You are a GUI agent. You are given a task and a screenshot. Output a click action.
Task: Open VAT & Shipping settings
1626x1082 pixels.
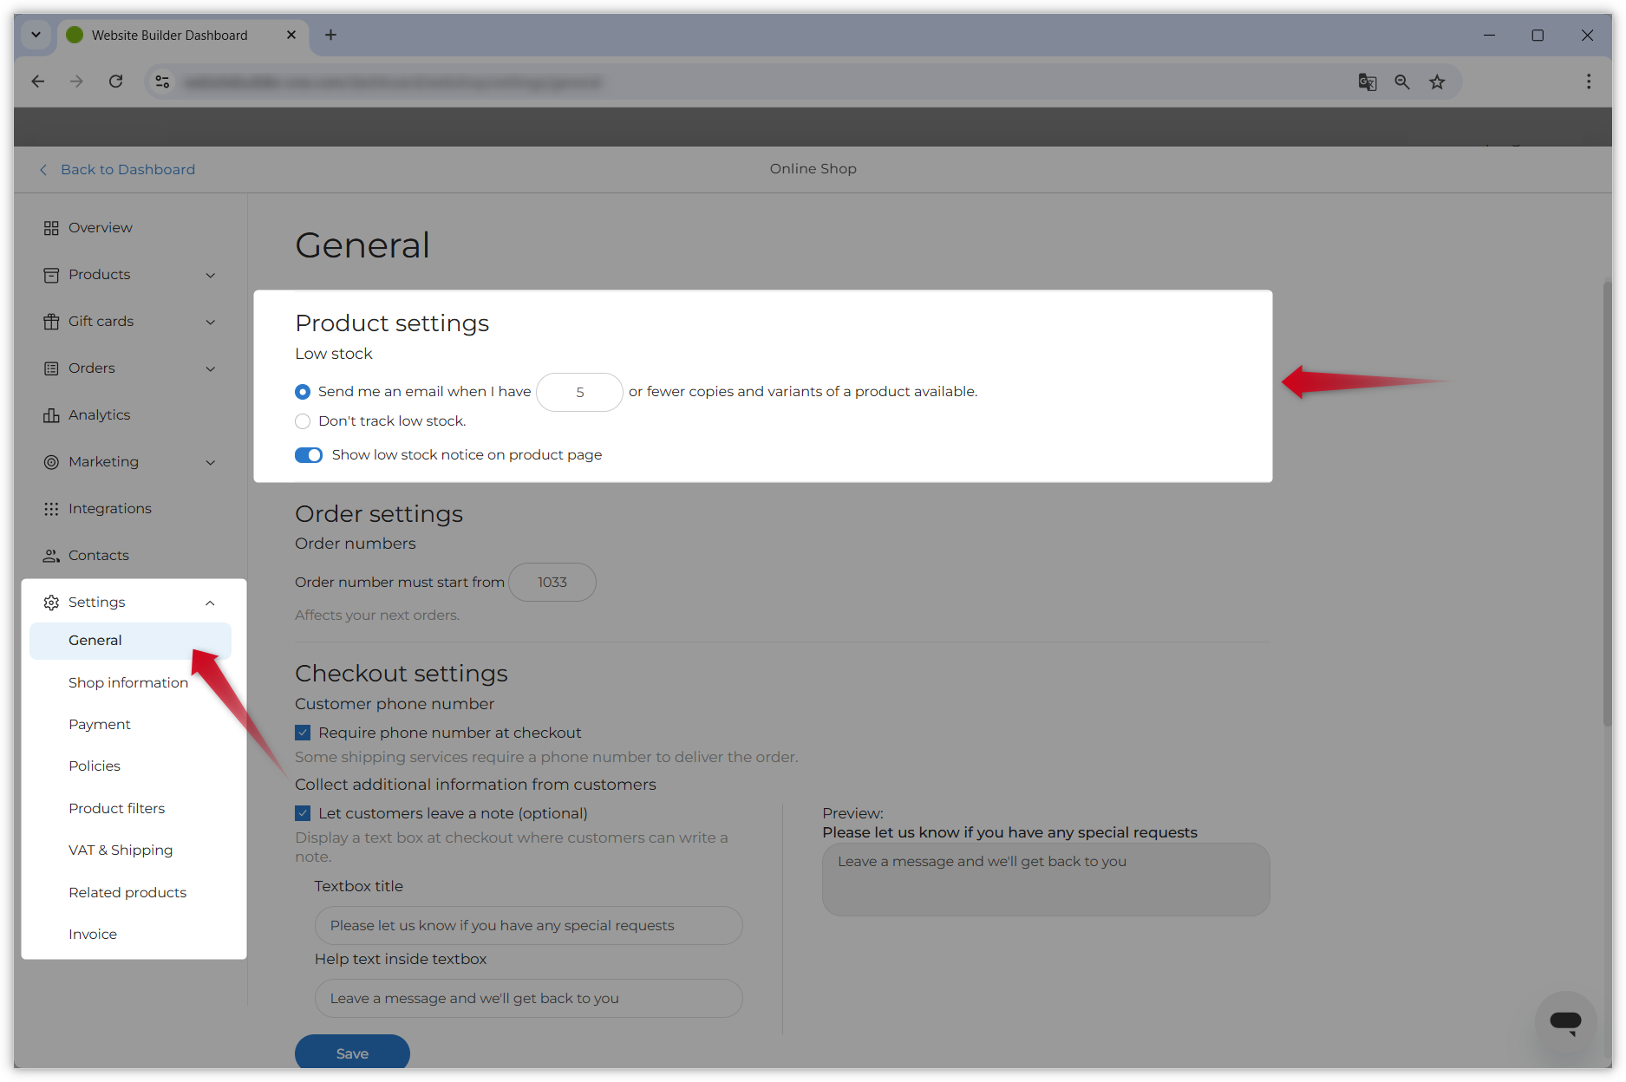click(121, 851)
